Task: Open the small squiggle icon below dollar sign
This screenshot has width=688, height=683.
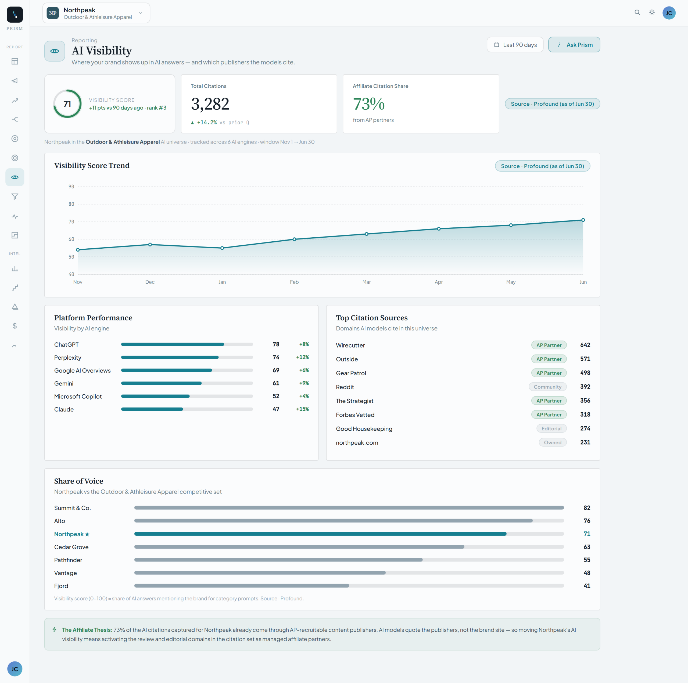Action: click(x=14, y=346)
